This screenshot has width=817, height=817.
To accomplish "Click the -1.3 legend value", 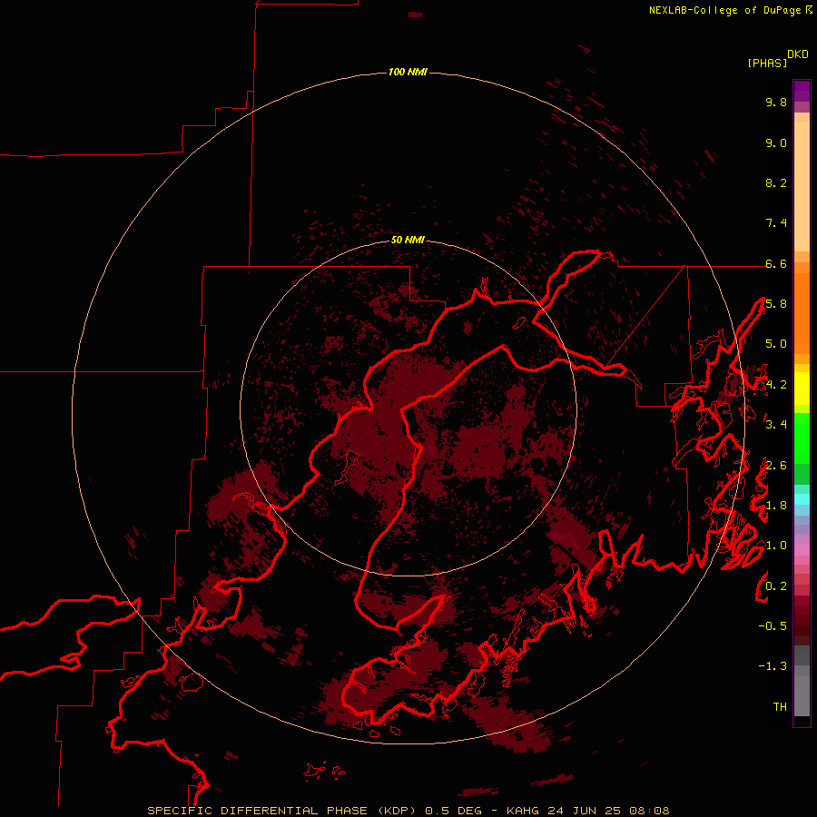I will click(773, 666).
